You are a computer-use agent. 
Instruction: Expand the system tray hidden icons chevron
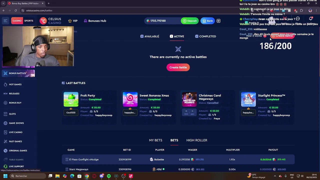[275, 176]
